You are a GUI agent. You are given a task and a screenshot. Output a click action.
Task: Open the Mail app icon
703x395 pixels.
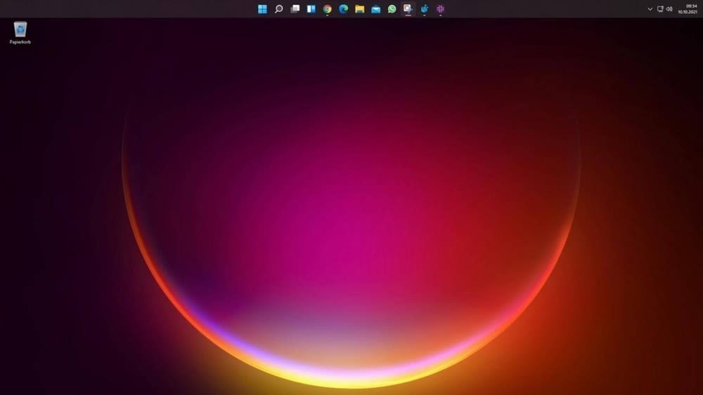point(375,9)
